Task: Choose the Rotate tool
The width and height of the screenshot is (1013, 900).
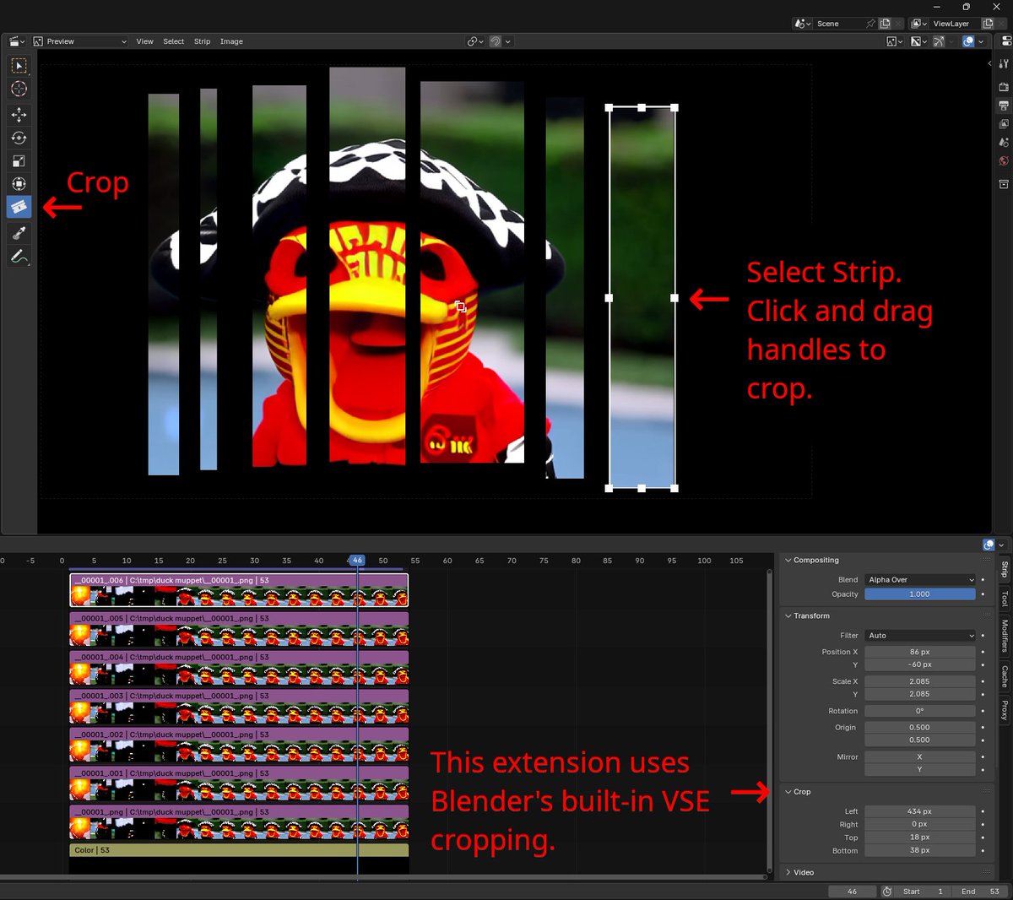Action: tap(19, 138)
